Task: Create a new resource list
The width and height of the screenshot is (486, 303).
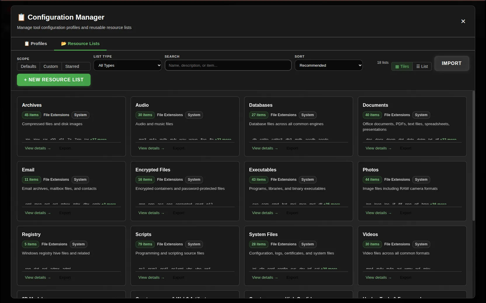Action: [x=54, y=80]
